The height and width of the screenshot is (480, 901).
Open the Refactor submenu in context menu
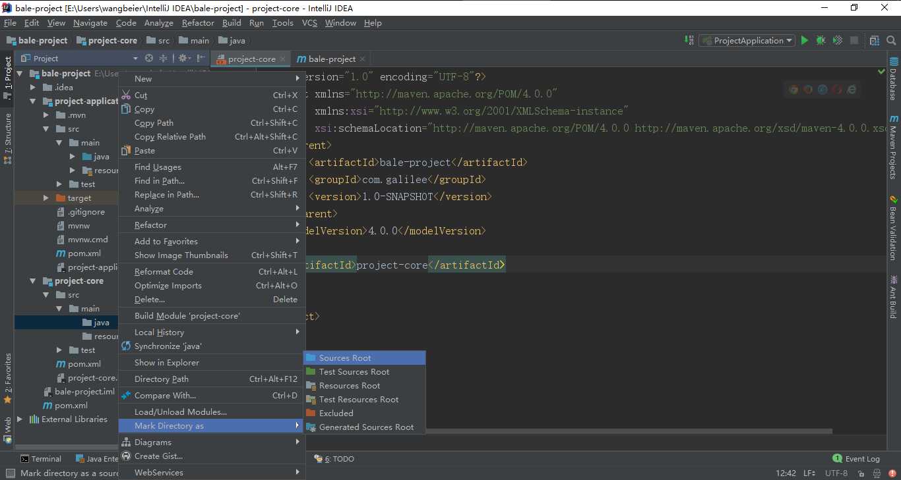(210, 225)
